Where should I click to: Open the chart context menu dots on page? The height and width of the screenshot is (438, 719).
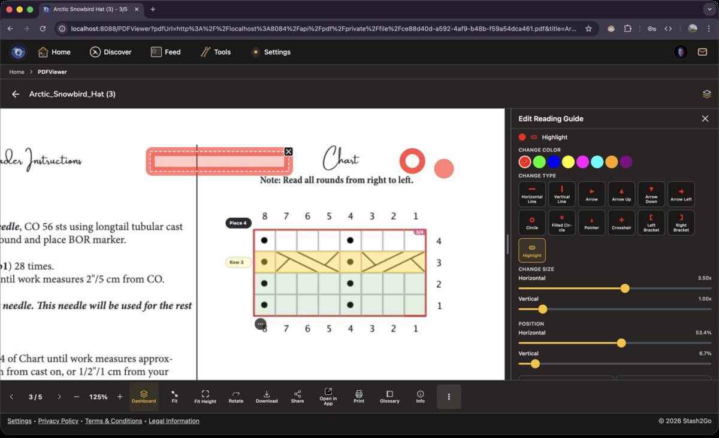coord(261,324)
